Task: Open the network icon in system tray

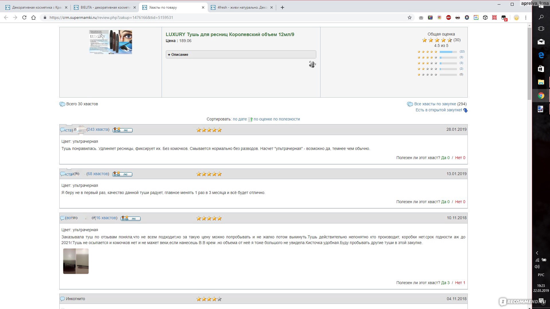Action: [537, 260]
